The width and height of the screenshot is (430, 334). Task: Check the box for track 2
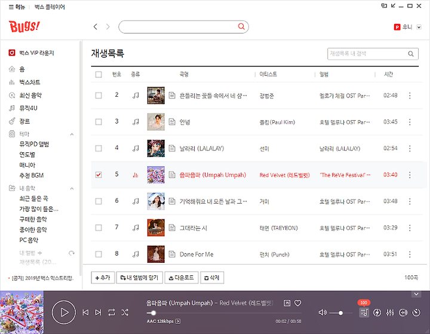(x=99, y=96)
